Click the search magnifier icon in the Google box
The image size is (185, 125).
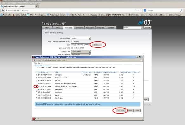181,10
